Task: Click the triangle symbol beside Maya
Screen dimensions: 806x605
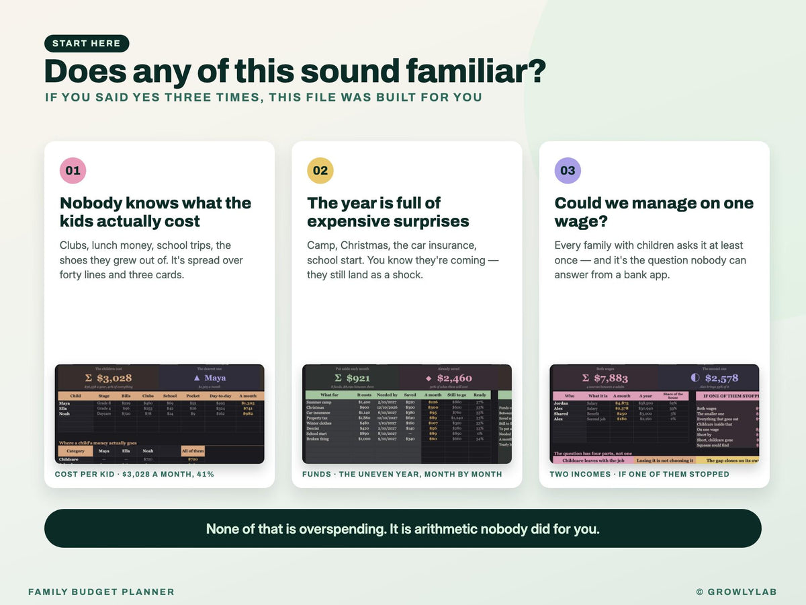Action: pyautogui.click(x=197, y=378)
